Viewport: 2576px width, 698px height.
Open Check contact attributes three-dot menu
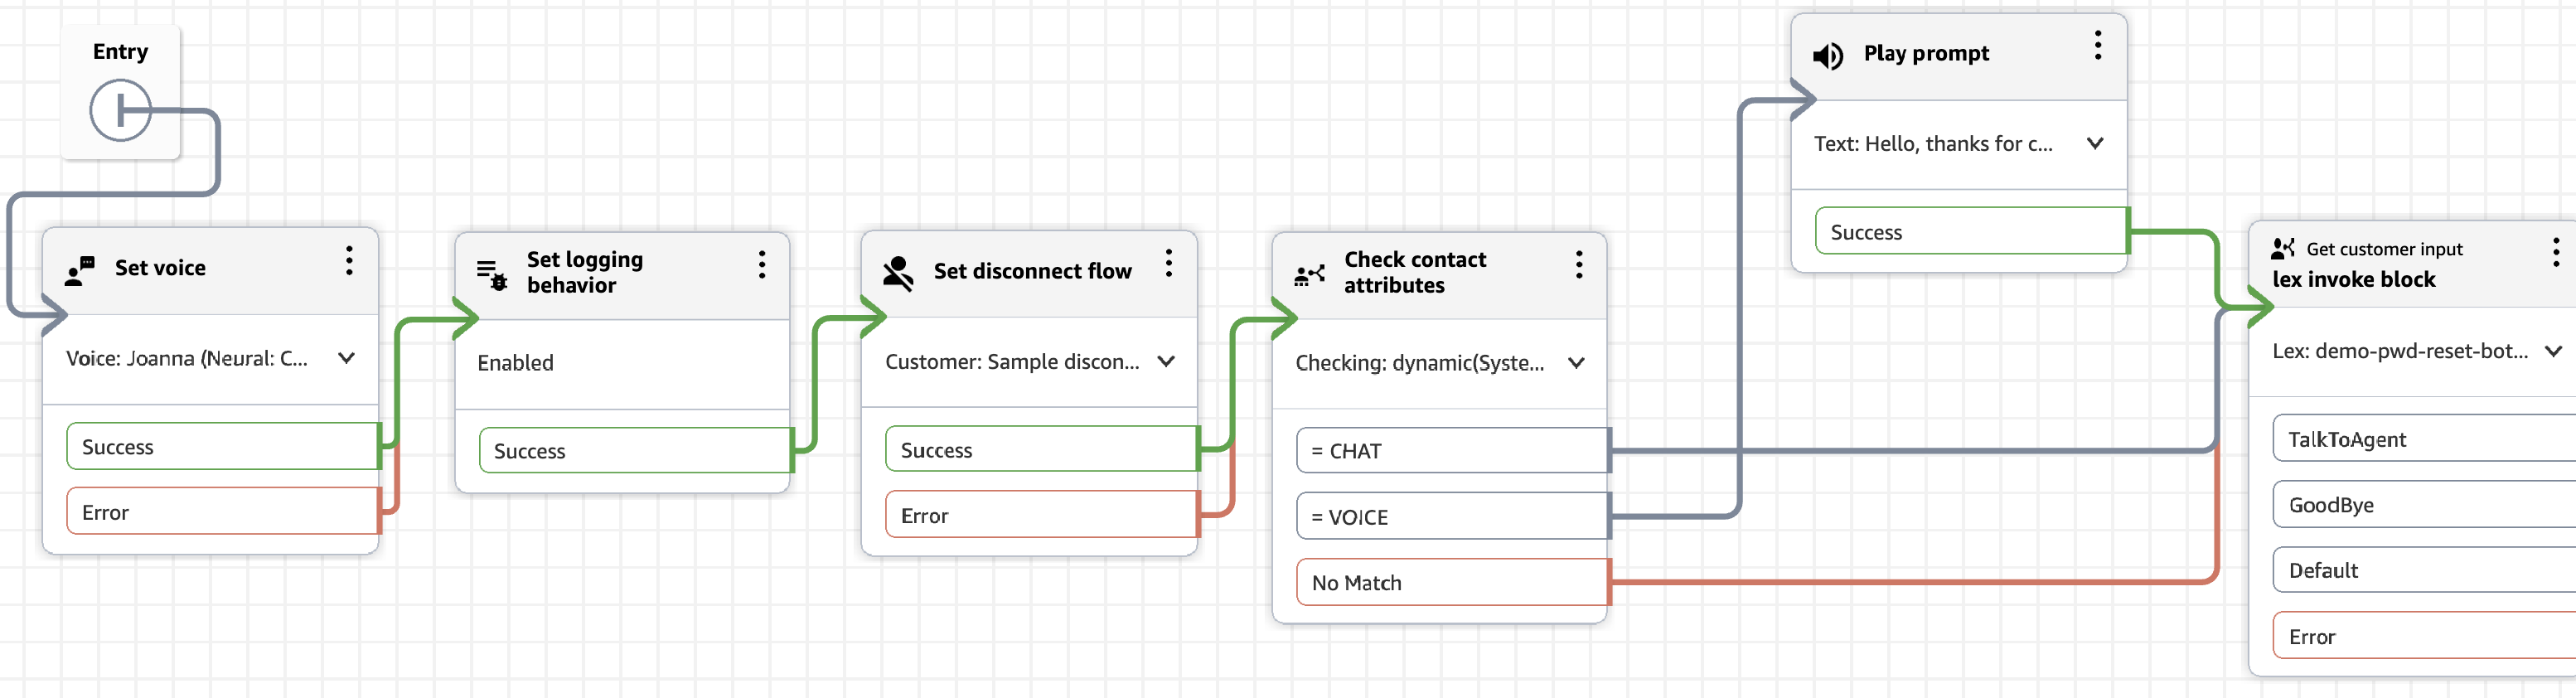click(1579, 265)
